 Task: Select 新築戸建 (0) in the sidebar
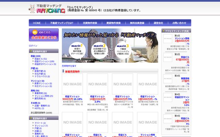[40, 71]
